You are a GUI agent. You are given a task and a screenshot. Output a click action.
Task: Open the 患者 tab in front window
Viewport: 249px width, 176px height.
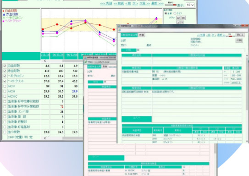point(142,35)
